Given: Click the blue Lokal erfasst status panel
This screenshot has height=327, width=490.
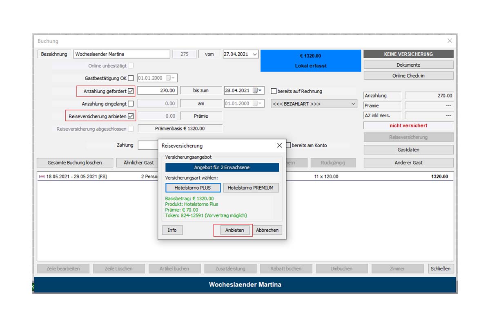Looking at the screenshot, I should click(x=311, y=61).
